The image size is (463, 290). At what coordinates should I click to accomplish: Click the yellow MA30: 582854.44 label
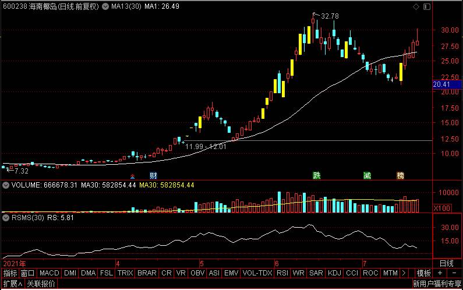[167, 185]
